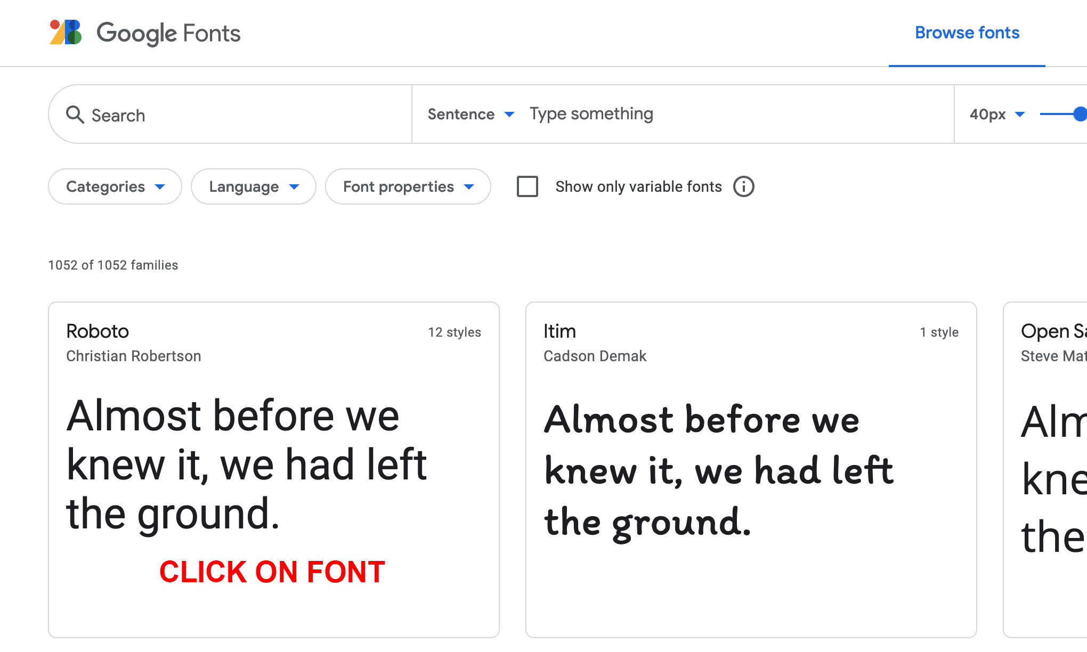This screenshot has height=652, width=1087.
Task: Open the Roboto font card
Action: (273, 469)
